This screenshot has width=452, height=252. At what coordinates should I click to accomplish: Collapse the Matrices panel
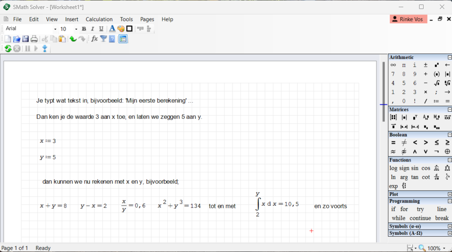[449, 110]
